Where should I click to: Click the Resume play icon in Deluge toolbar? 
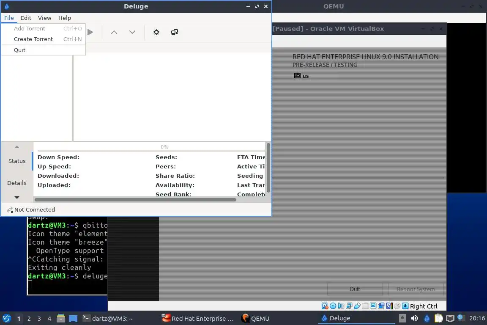coord(90,32)
